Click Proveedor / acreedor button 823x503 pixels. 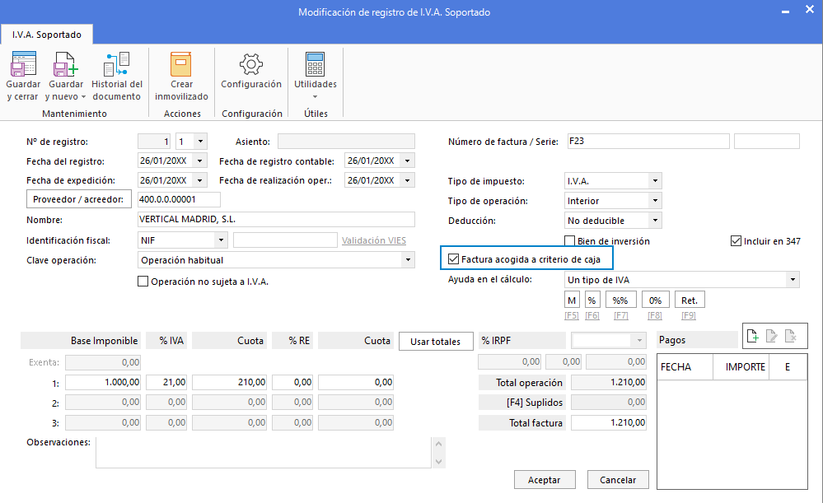pos(79,199)
